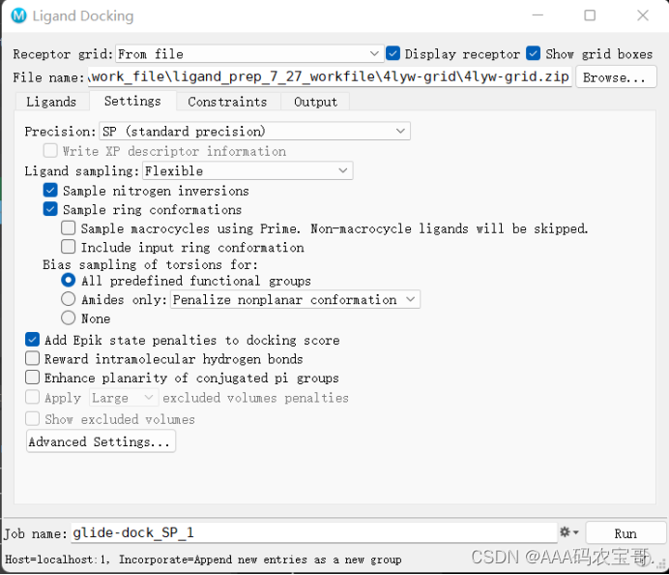This screenshot has height=575, width=669.
Task: Switch to the Ligands tab
Action: (51, 102)
